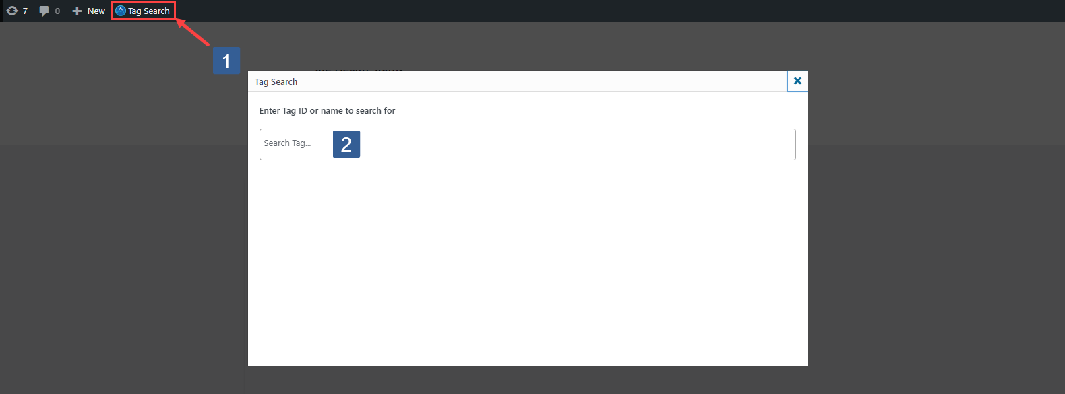Click inside the Search Tag input box
Screen dimensions: 1065x394
pyautogui.click(x=472, y=143)
